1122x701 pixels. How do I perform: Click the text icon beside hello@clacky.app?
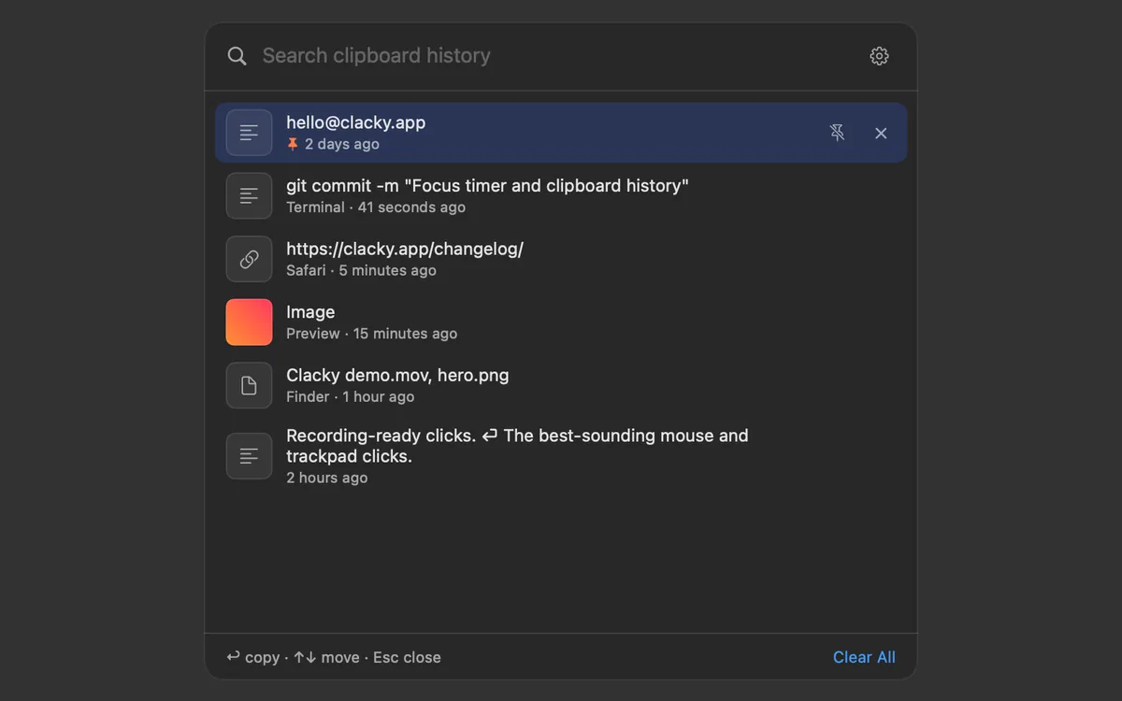[x=249, y=133]
